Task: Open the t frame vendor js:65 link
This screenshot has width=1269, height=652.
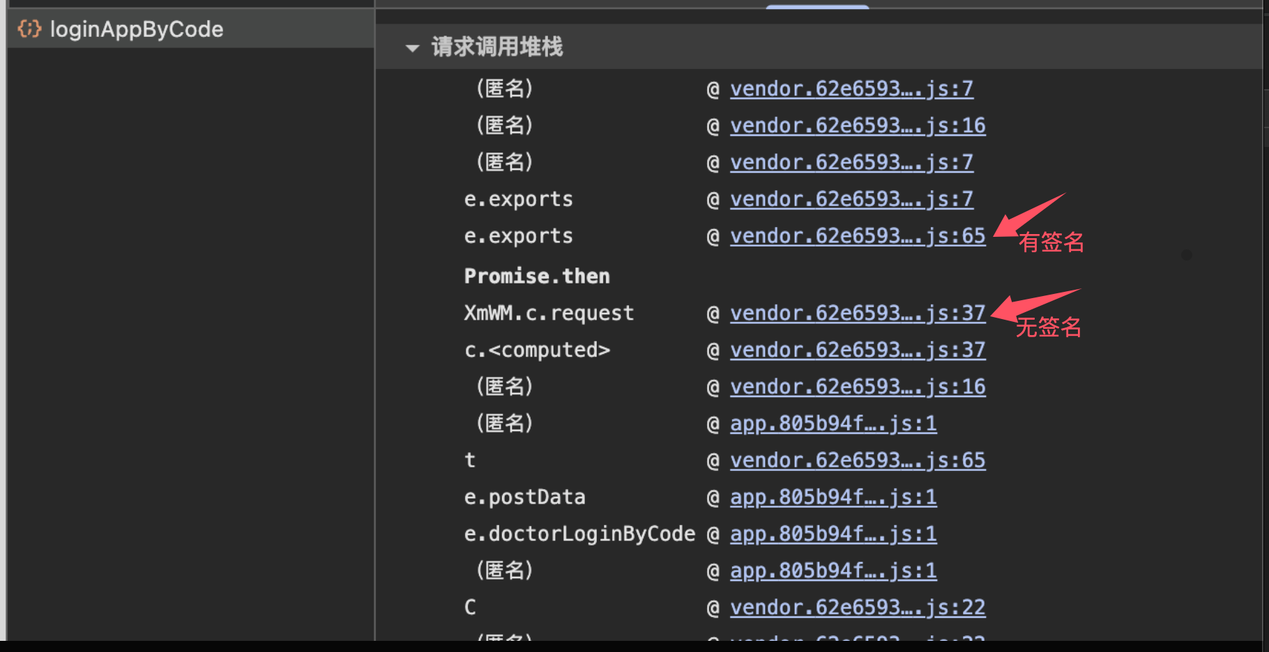Action: coord(857,461)
